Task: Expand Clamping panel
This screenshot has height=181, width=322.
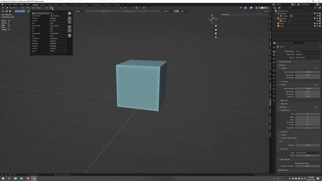Action: point(284,132)
